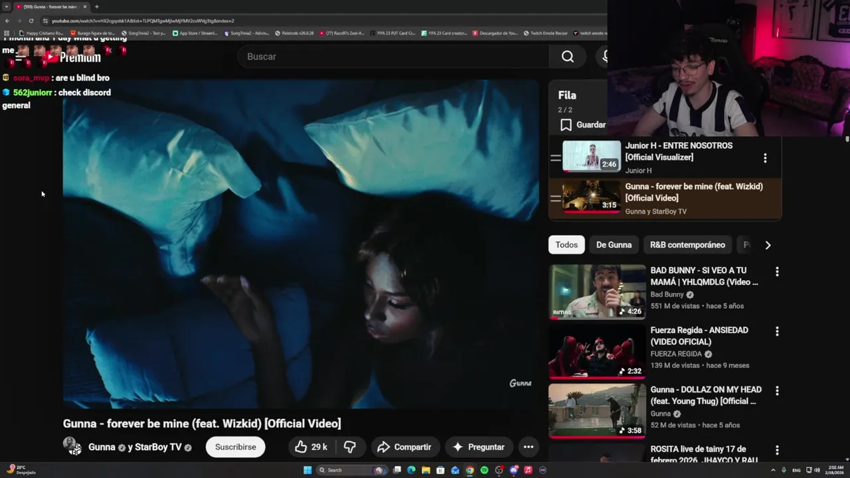Open options menu for Junior H queue item
This screenshot has height=478, width=850.
(x=765, y=158)
